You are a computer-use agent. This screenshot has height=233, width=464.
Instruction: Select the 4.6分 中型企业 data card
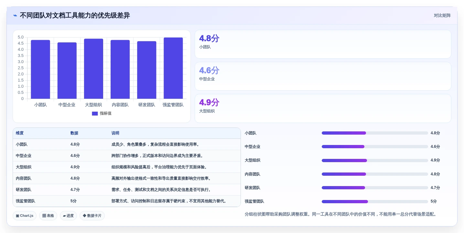[323, 76]
